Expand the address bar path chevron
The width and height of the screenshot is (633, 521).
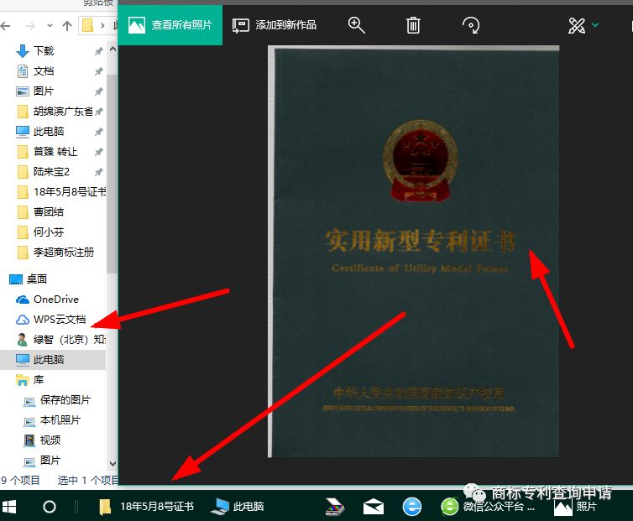pos(102,26)
